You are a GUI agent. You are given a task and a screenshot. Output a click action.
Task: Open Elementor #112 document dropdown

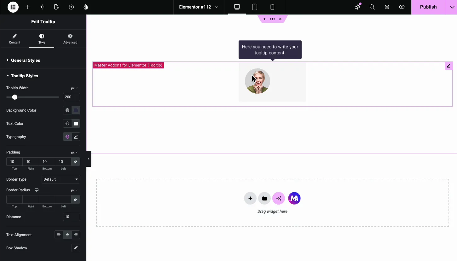pyautogui.click(x=199, y=7)
